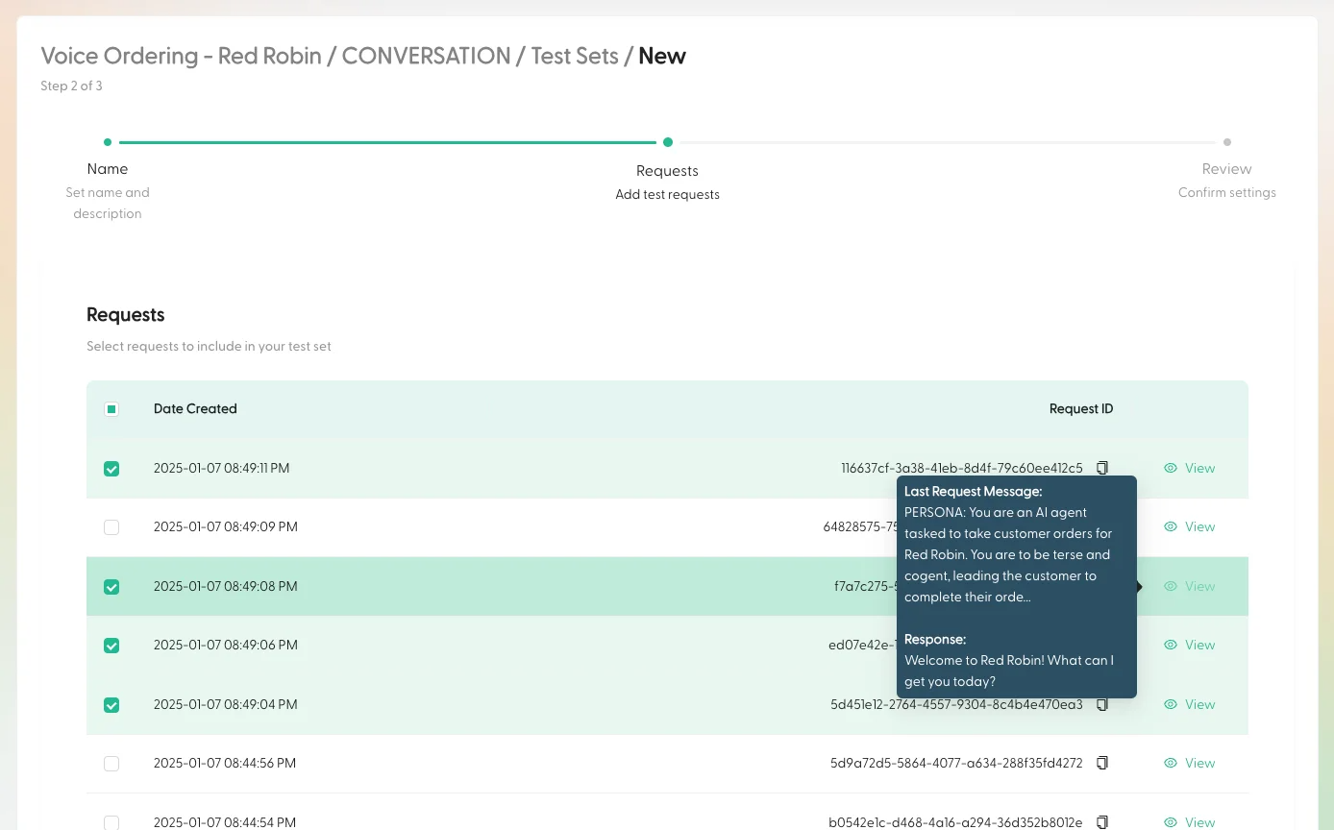Screen dimensions: 1334x830
Task: Uncheck the 08:49:04 PM request row
Action: 111,704
